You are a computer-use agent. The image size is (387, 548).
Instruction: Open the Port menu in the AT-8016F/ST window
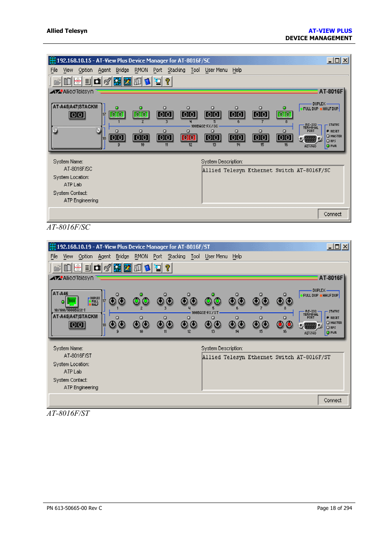pos(157,256)
